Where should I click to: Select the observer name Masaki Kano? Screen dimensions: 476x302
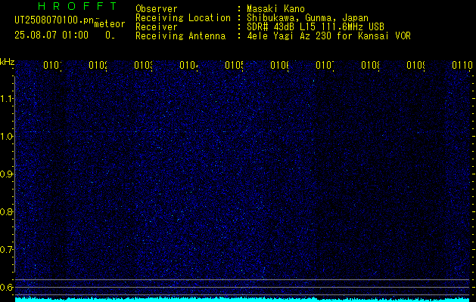(x=275, y=8)
